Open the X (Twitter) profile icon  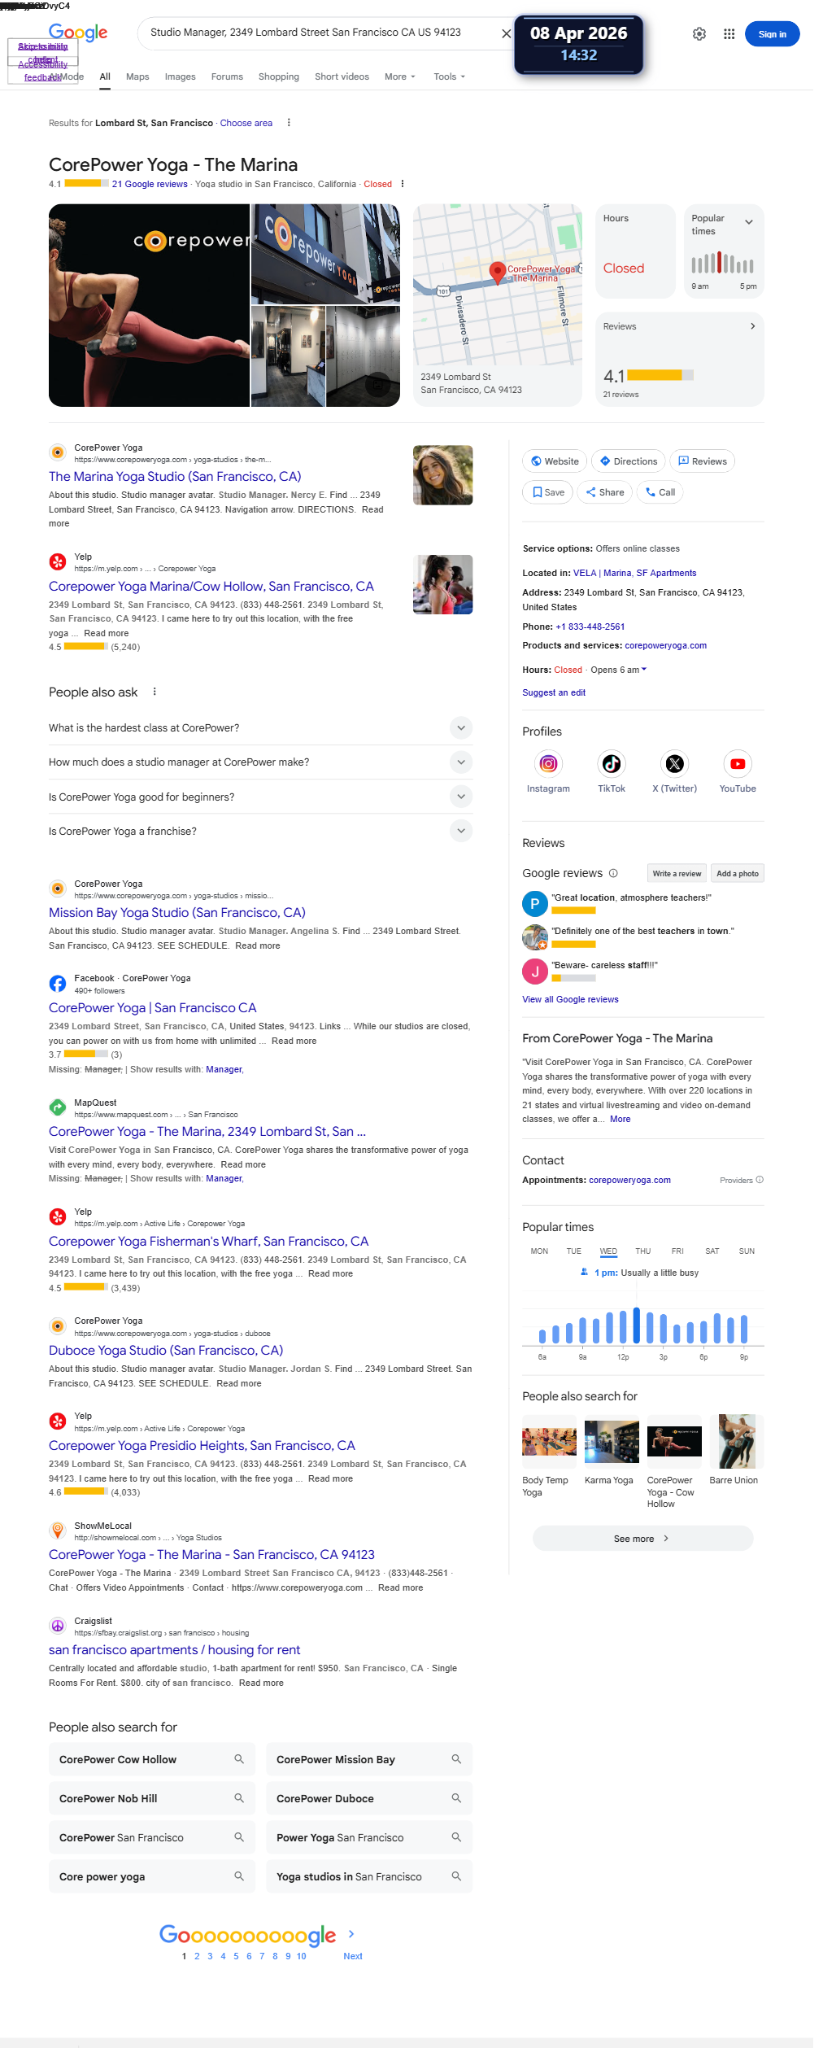(674, 764)
